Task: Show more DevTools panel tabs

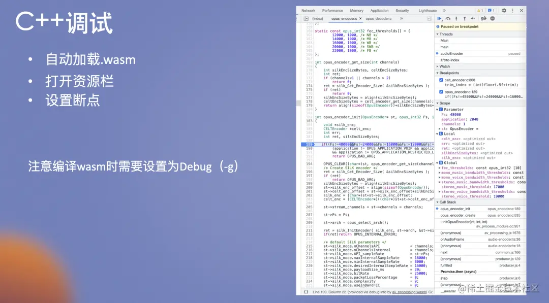Action: (444, 11)
